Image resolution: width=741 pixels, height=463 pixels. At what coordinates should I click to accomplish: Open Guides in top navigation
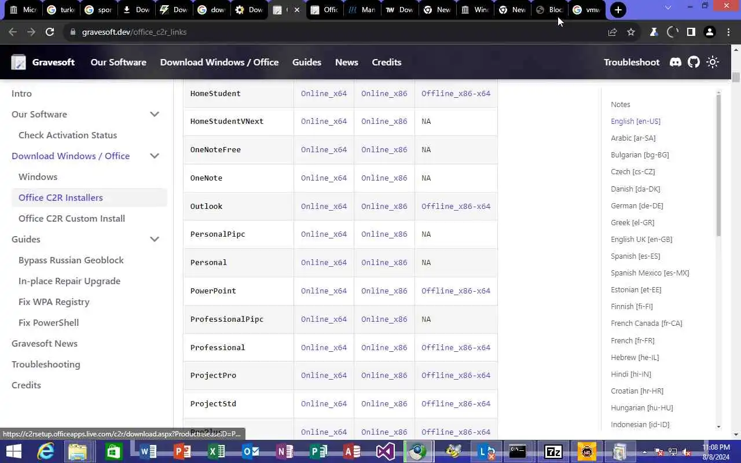[307, 62]
